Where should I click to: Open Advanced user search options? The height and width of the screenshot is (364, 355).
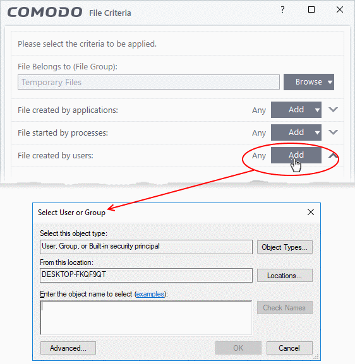pos(68,348)
